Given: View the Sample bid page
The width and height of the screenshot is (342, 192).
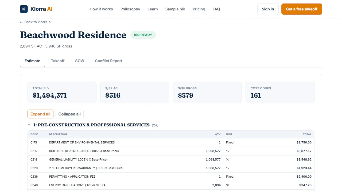Looking at the screenshot, I should click(x=175, y=9).
